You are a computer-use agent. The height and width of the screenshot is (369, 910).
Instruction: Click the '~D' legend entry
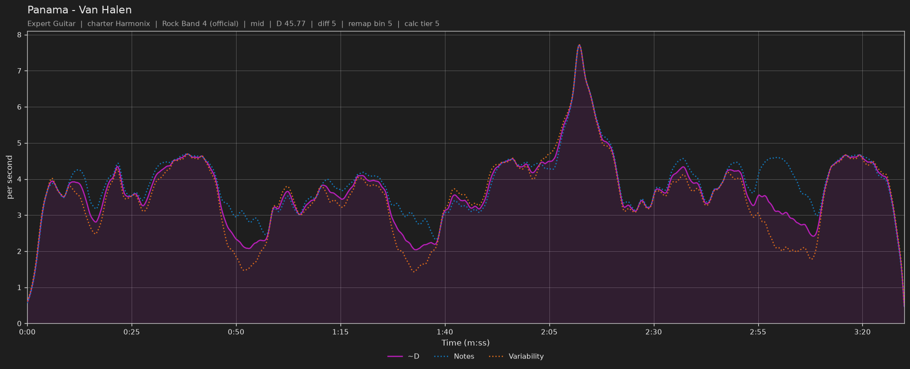(x=403, y=356)
